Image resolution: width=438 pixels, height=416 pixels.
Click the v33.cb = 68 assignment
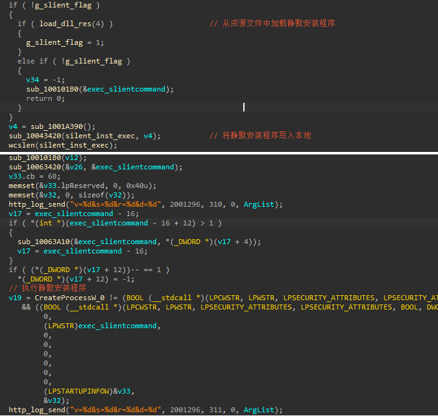(34, 176)
